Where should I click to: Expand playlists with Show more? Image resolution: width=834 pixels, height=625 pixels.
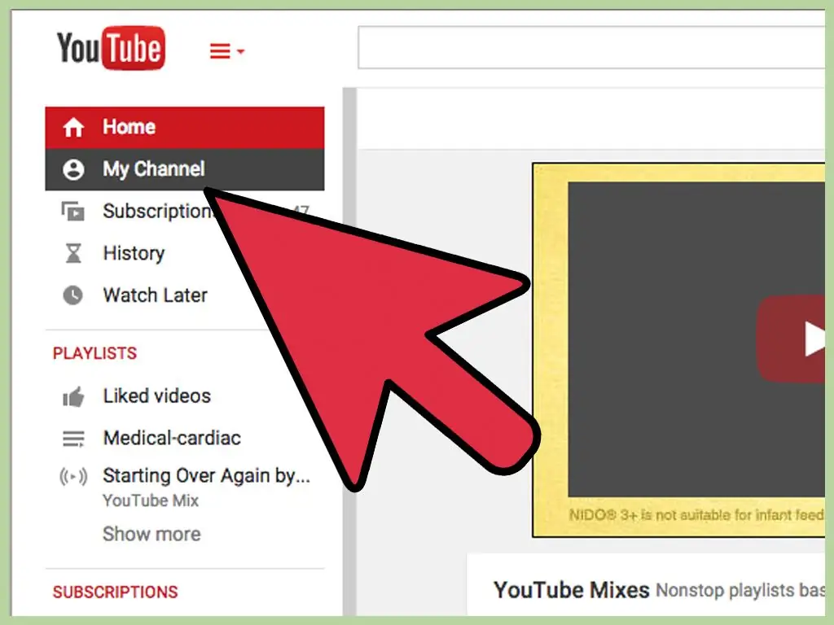[151, 534]
